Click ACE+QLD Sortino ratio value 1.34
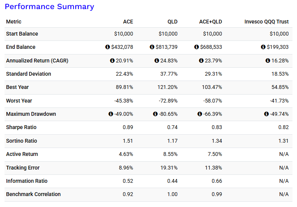The height and width of the screenshot is (207, 297). [x=217, y=141]
